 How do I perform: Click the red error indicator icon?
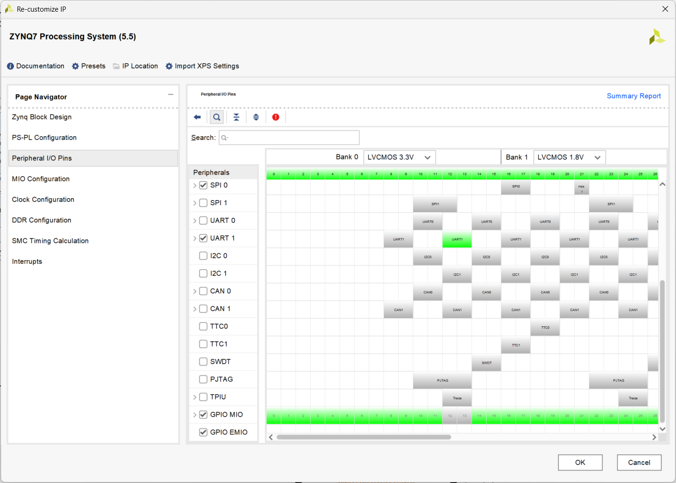coord(276,117)
